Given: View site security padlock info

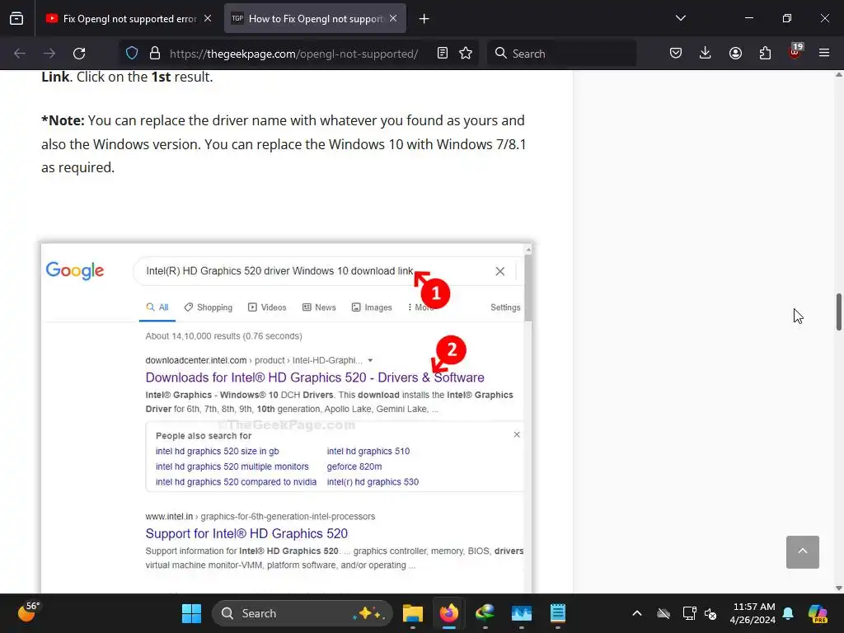Looking at the screenshot, I should (155, 54).
